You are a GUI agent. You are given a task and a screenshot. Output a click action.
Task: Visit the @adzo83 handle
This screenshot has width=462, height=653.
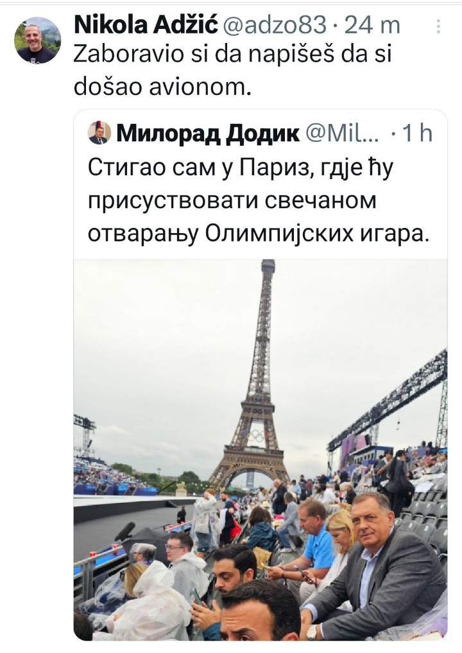click(x=275, y=26)
